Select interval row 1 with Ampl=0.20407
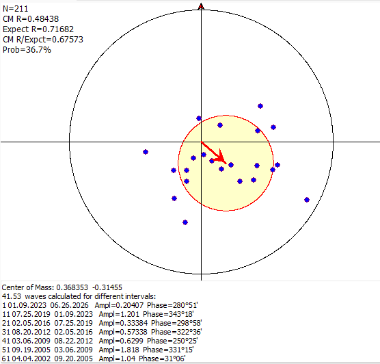The height and width of the screenshot is (364, 380). 100,305
